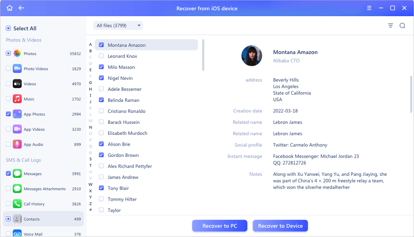The width and height of the screenshot is (414, 237).
Task: Select the Apple TV Videos icon
Action: tap(17, 84)
